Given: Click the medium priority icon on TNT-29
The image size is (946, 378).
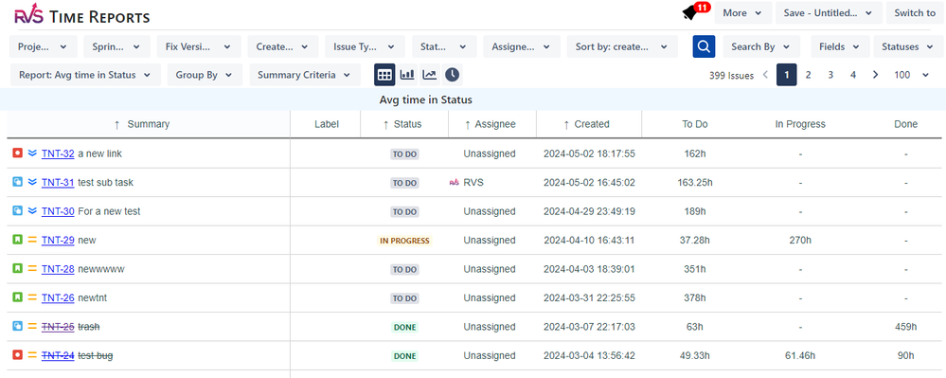Looking at the screenshot, I should tap(32, 240).
